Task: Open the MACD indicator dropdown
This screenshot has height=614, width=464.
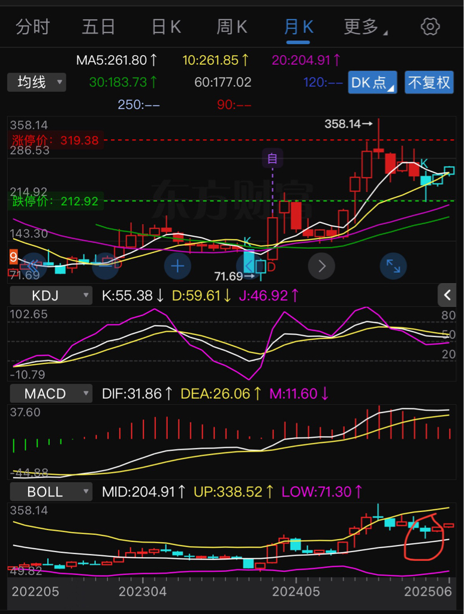Action: [x=51, y=393]
